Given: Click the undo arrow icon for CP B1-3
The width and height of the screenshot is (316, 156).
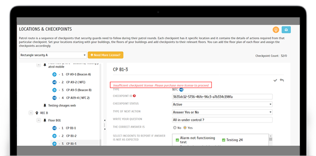Looking at the screenshot, I should (282, 81).
